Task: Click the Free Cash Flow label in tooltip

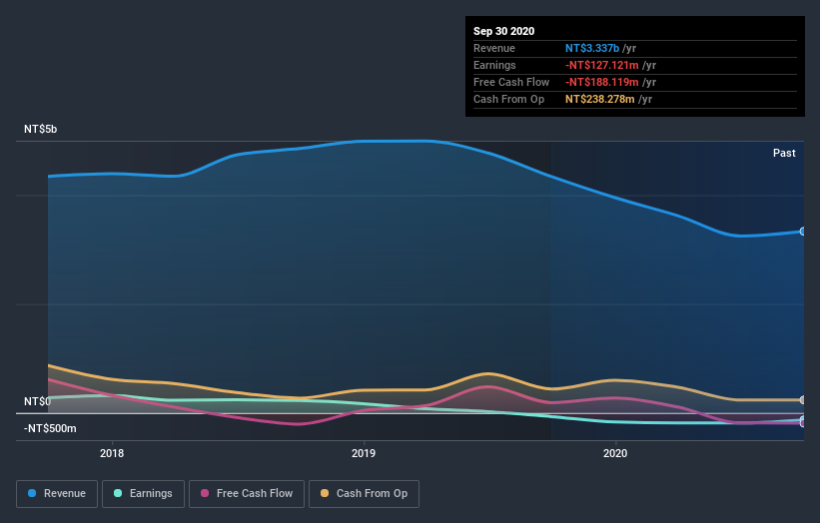Action: (511, 82)
